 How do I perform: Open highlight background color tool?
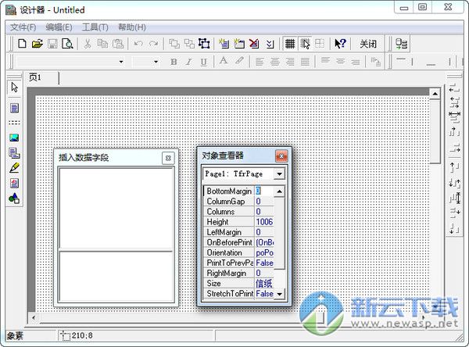click(x=239, y=61)
